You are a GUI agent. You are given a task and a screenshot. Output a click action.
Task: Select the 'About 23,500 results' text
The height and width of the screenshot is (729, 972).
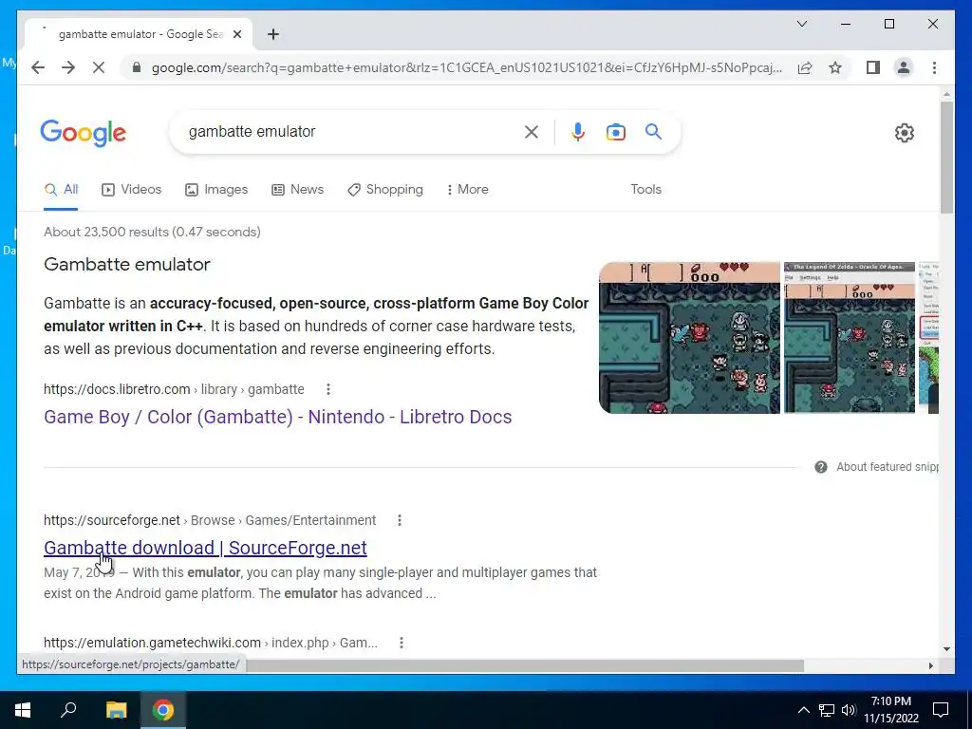tap(106, 232)
